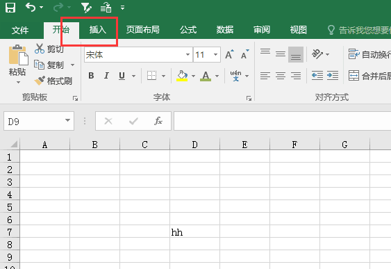Toggle the Bottom Align icon
Image resolution: width=391 pixels, height=269 pixels.
click(x=296, y=54)
